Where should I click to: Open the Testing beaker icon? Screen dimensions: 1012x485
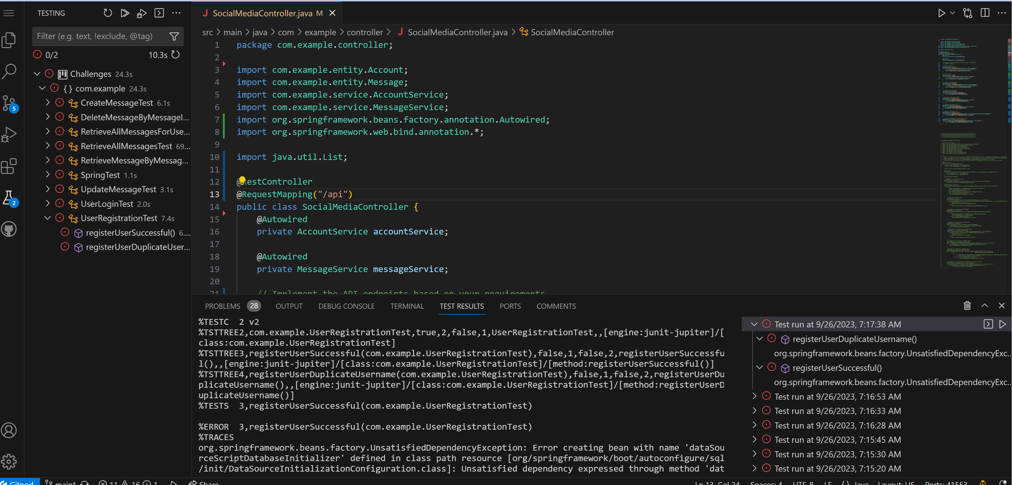pos(9,198)
